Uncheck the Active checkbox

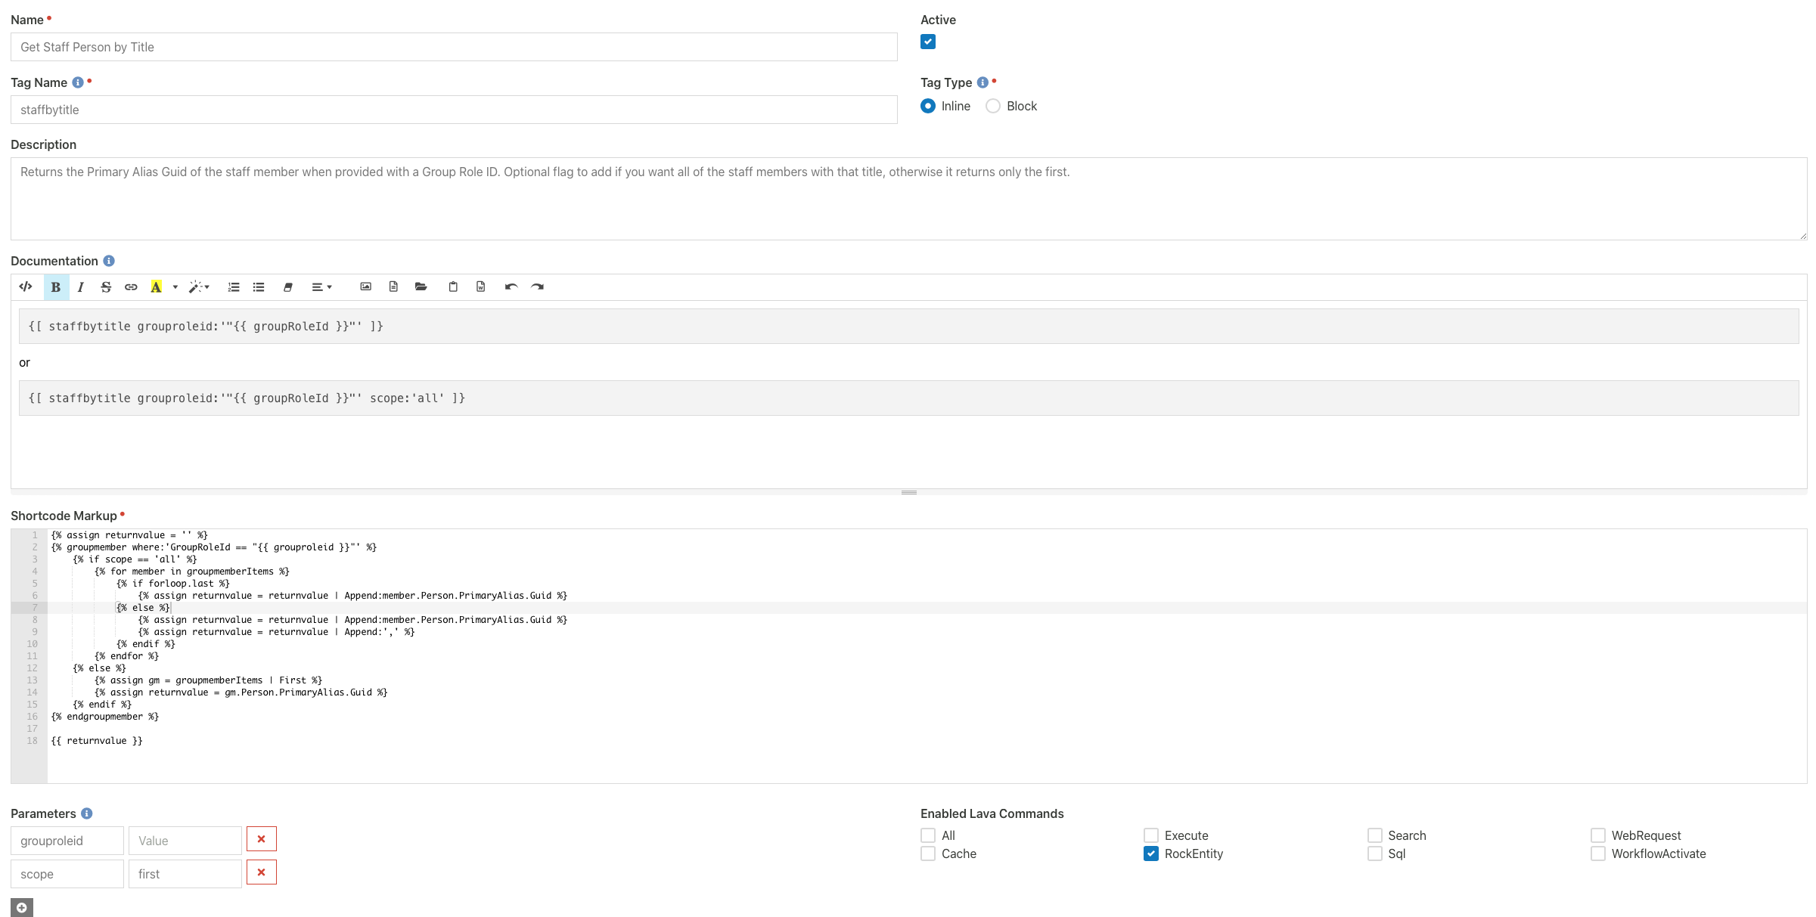[928, 42]
